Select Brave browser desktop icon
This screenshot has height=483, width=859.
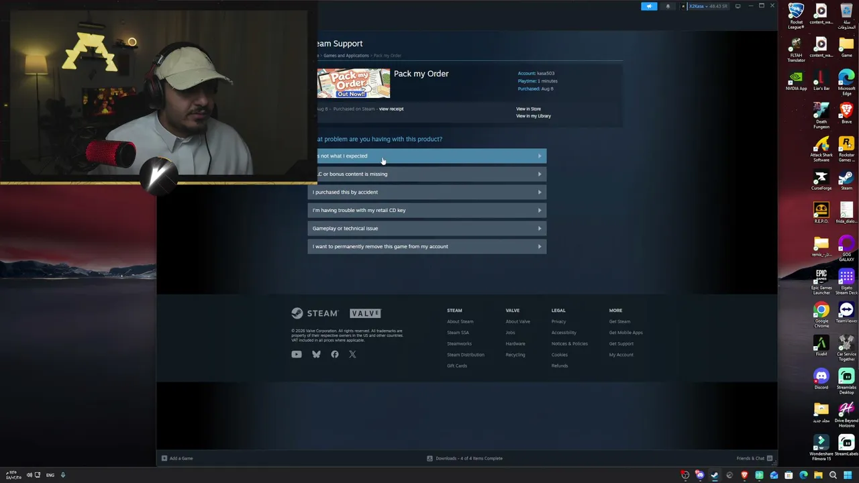[846, 112]
